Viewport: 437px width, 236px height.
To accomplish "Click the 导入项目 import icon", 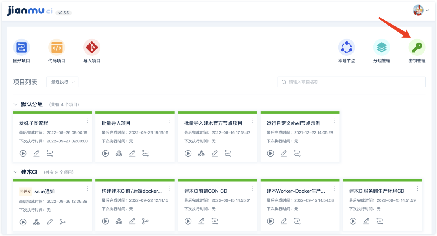I will point(92,48).
